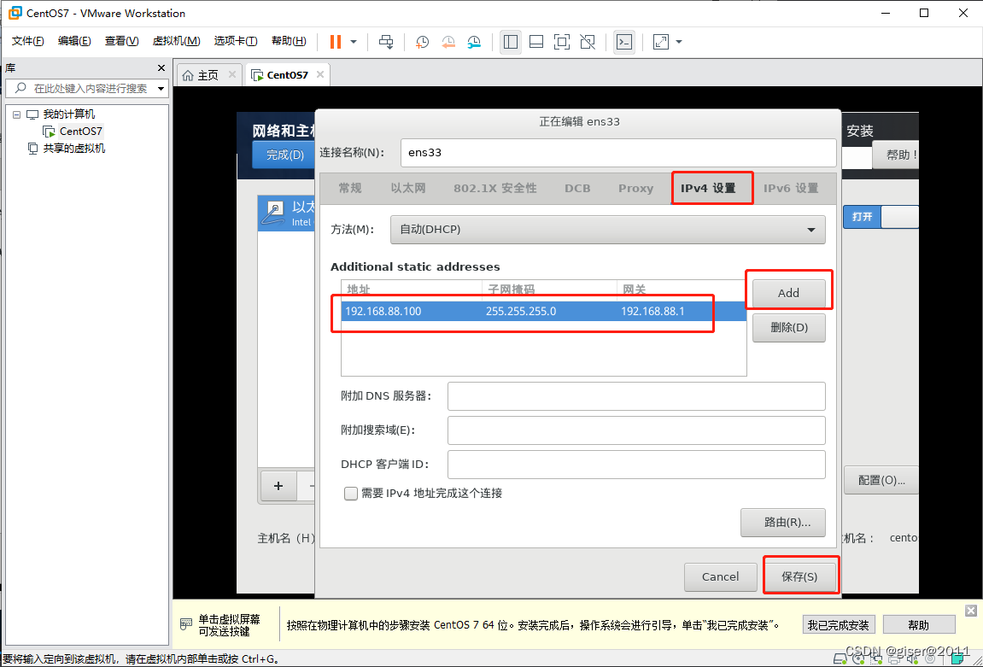983x667 pixels.
Task: Close the 主页 tab
Action: click(232, 74)
